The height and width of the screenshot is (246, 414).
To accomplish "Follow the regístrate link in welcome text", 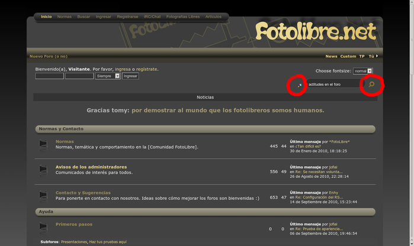I will tap(147, 69).
